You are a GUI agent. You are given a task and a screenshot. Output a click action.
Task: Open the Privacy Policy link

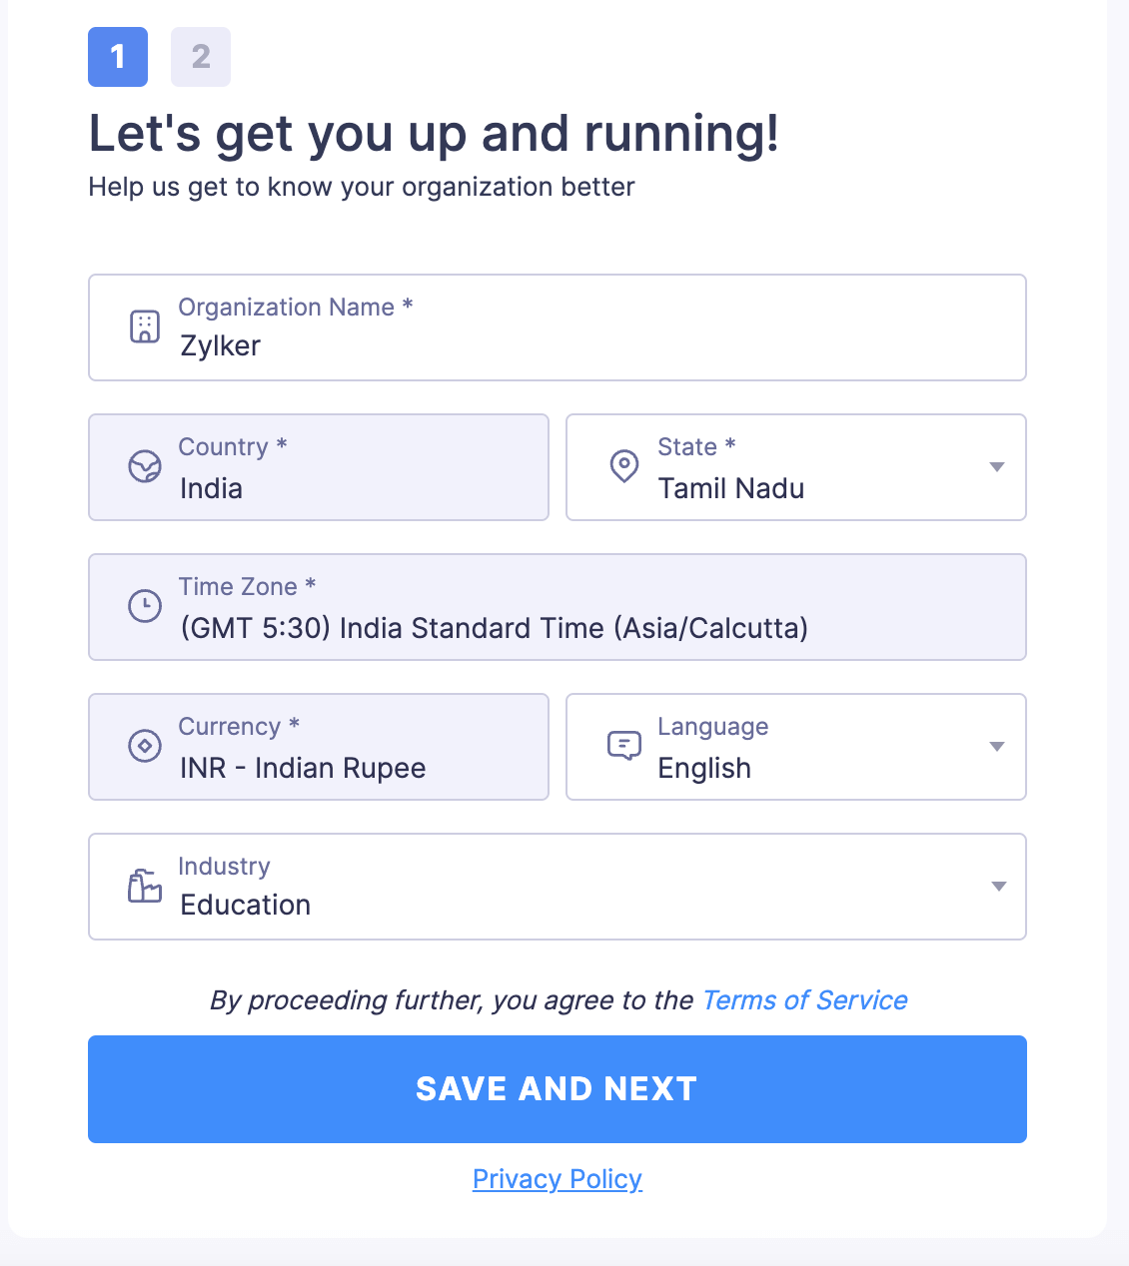[557, 1179]
